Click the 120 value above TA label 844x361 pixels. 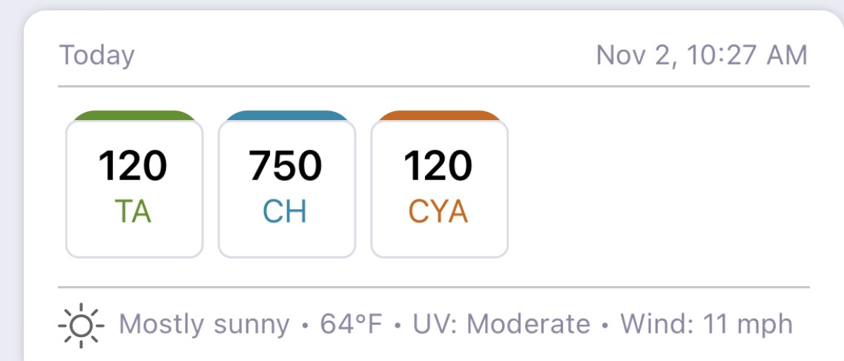(x=133, y=166)
